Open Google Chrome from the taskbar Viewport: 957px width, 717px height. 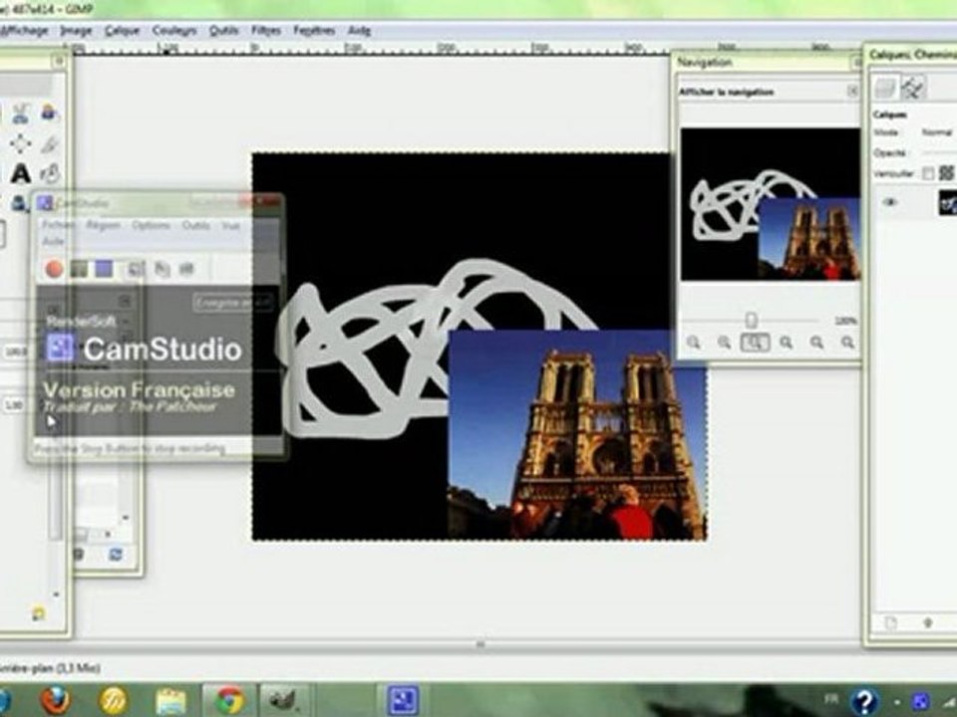tap(229, 700)
